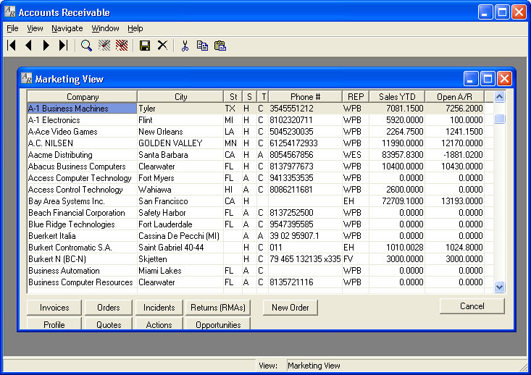Click phone number 8054567856
Screen dimensions: 531x375
305,155
